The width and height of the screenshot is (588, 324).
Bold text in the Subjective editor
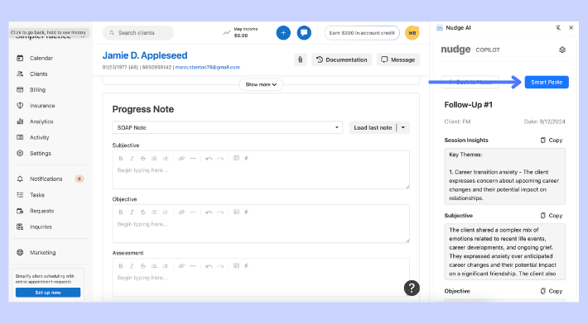click(121, 158)
